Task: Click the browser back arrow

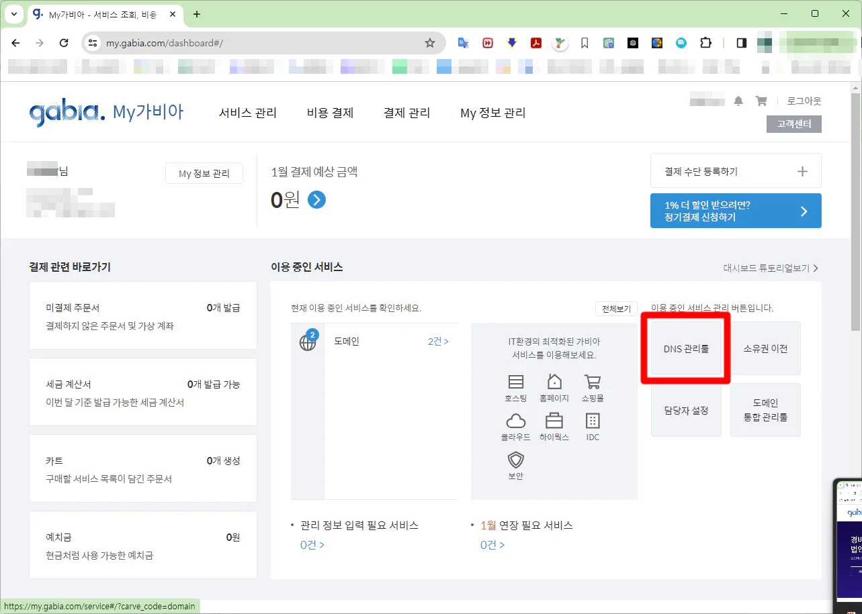Action: 15,43
